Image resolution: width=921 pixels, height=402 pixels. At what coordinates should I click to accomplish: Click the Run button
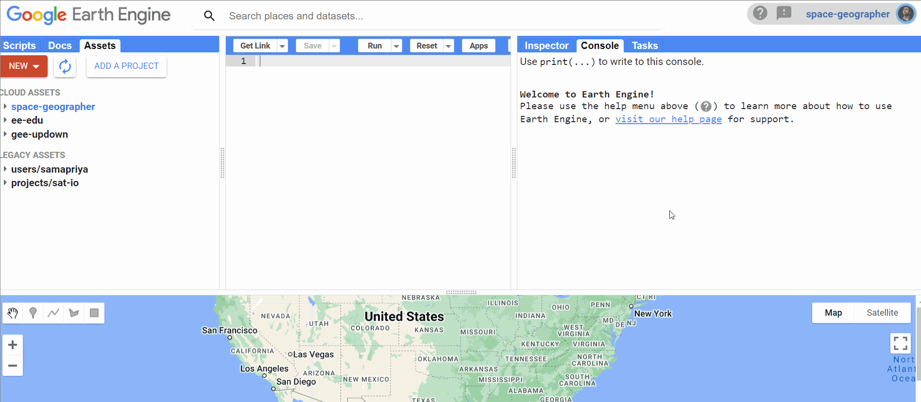coord(375,46)
